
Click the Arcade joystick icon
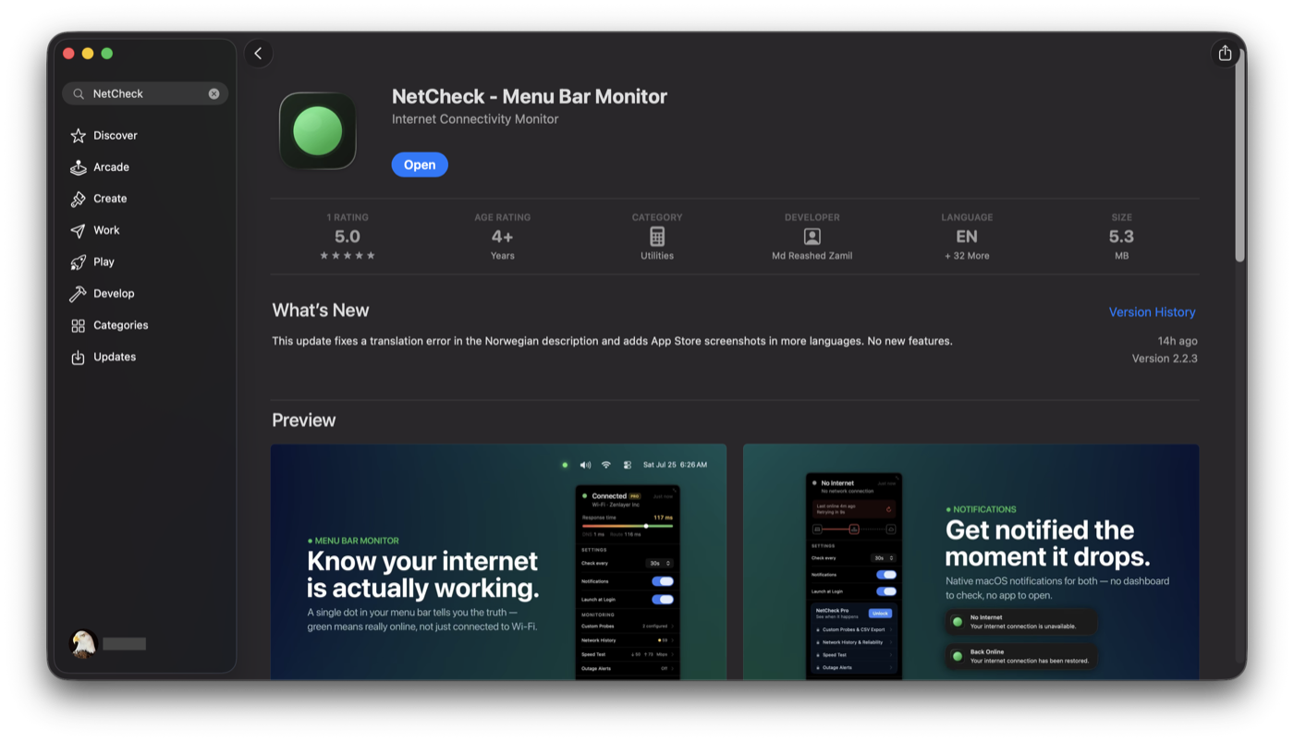pyautogui.click(x=78, y=167)
